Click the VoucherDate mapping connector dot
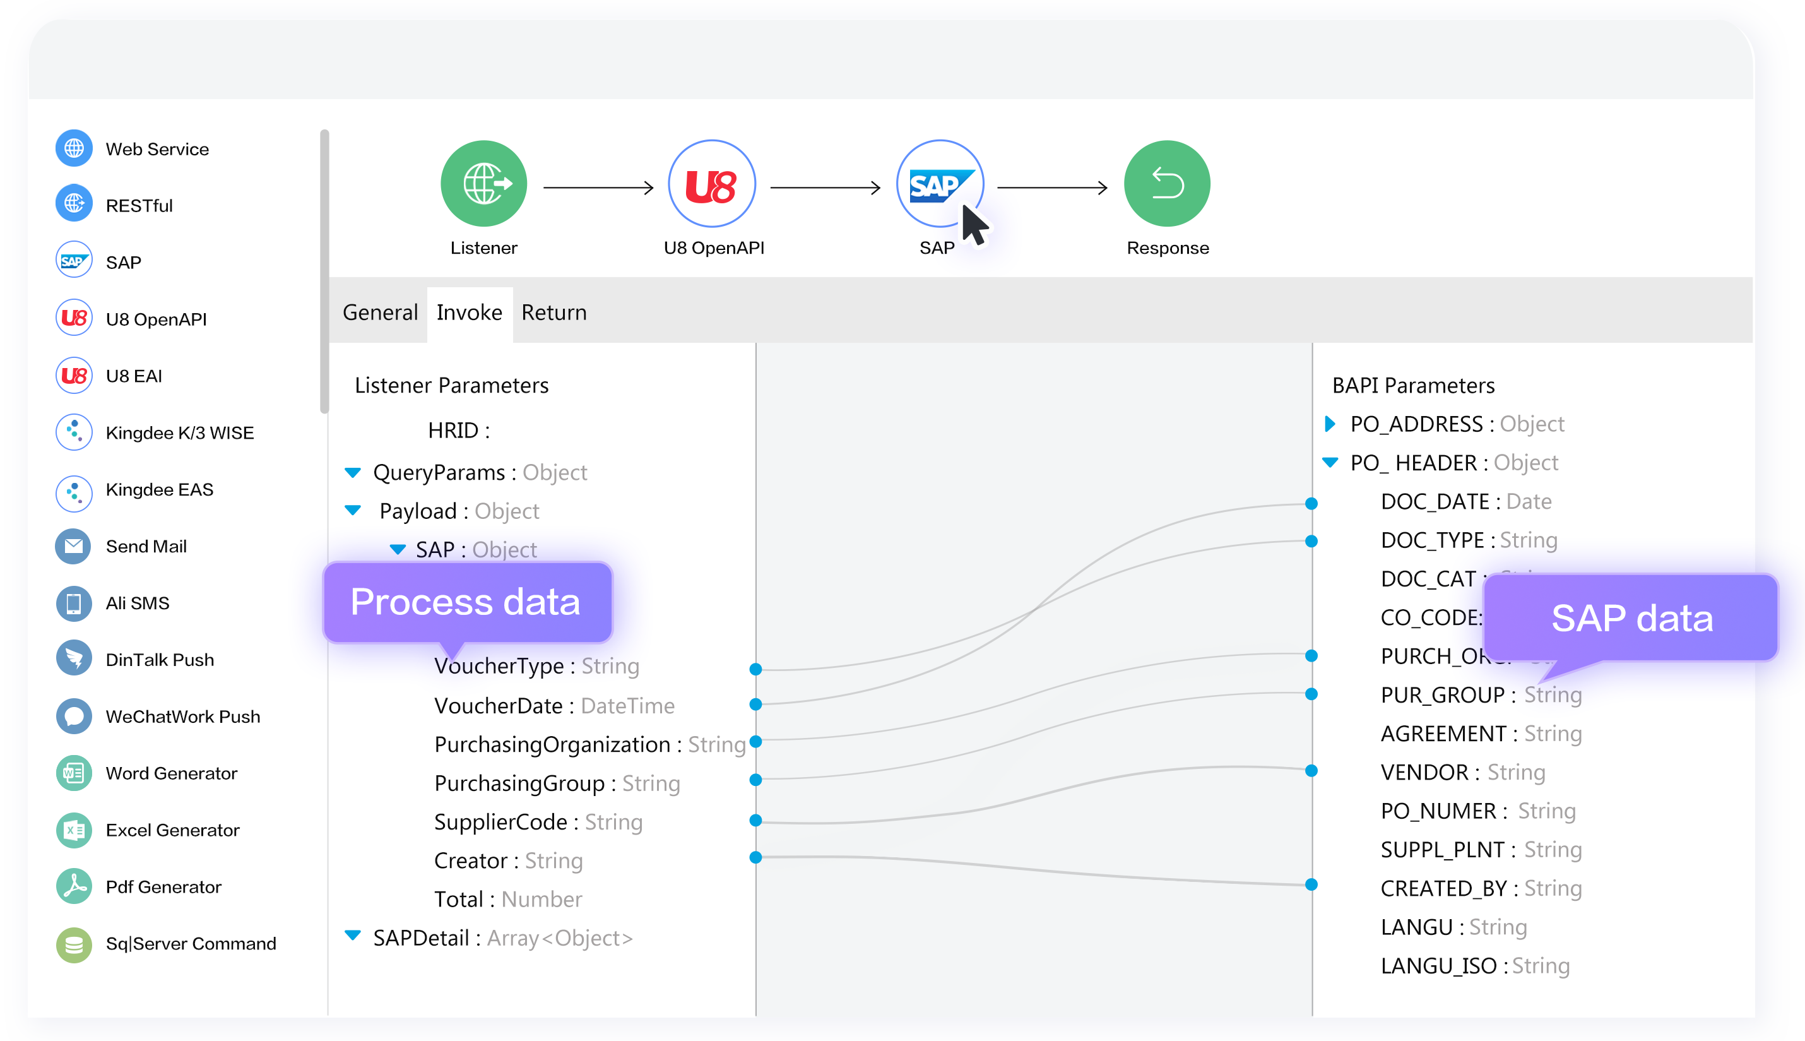The height and width of the screenshot is (1041, 1805). 755,705
